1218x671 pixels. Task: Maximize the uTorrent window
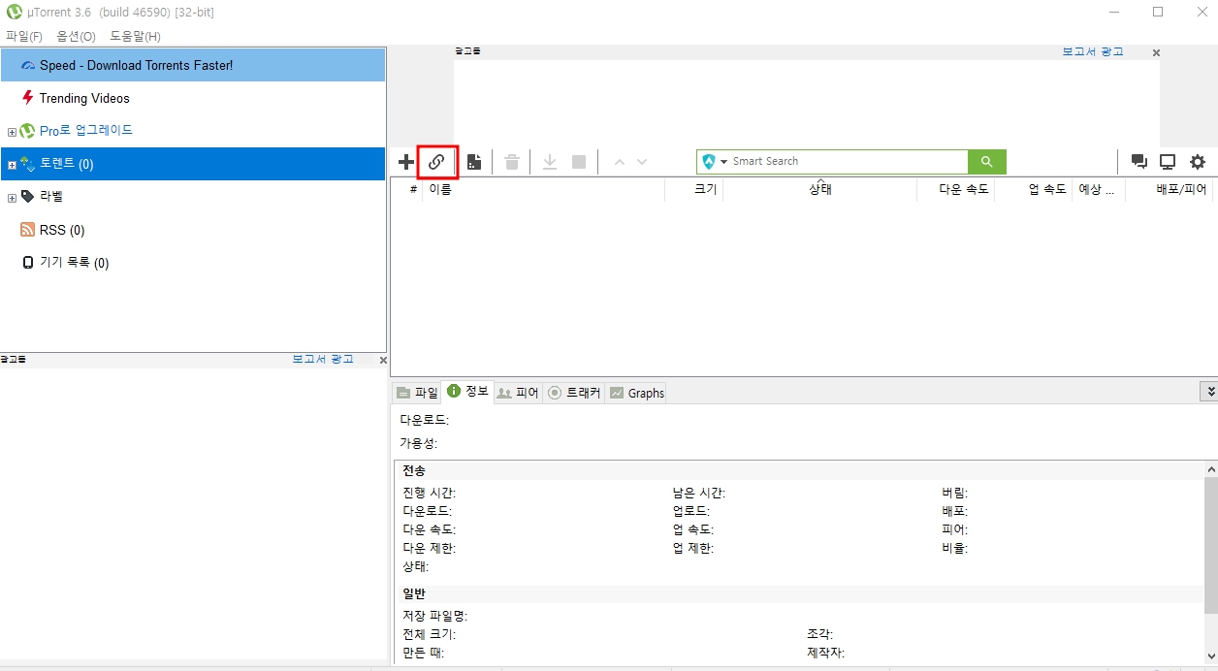coord(1158,12)
